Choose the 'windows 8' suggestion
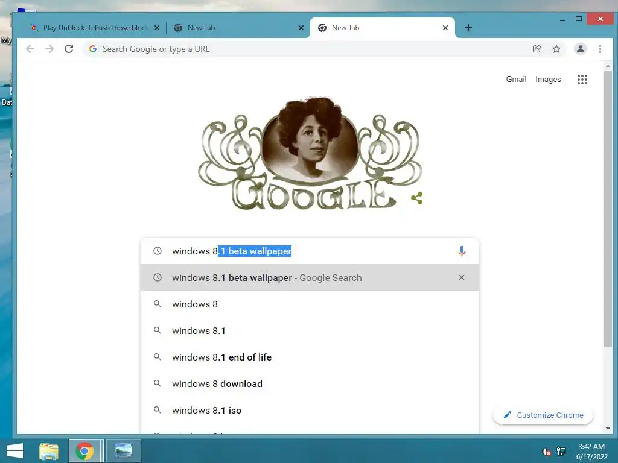This screenshot has width=618, height=463. pos(310,304)
